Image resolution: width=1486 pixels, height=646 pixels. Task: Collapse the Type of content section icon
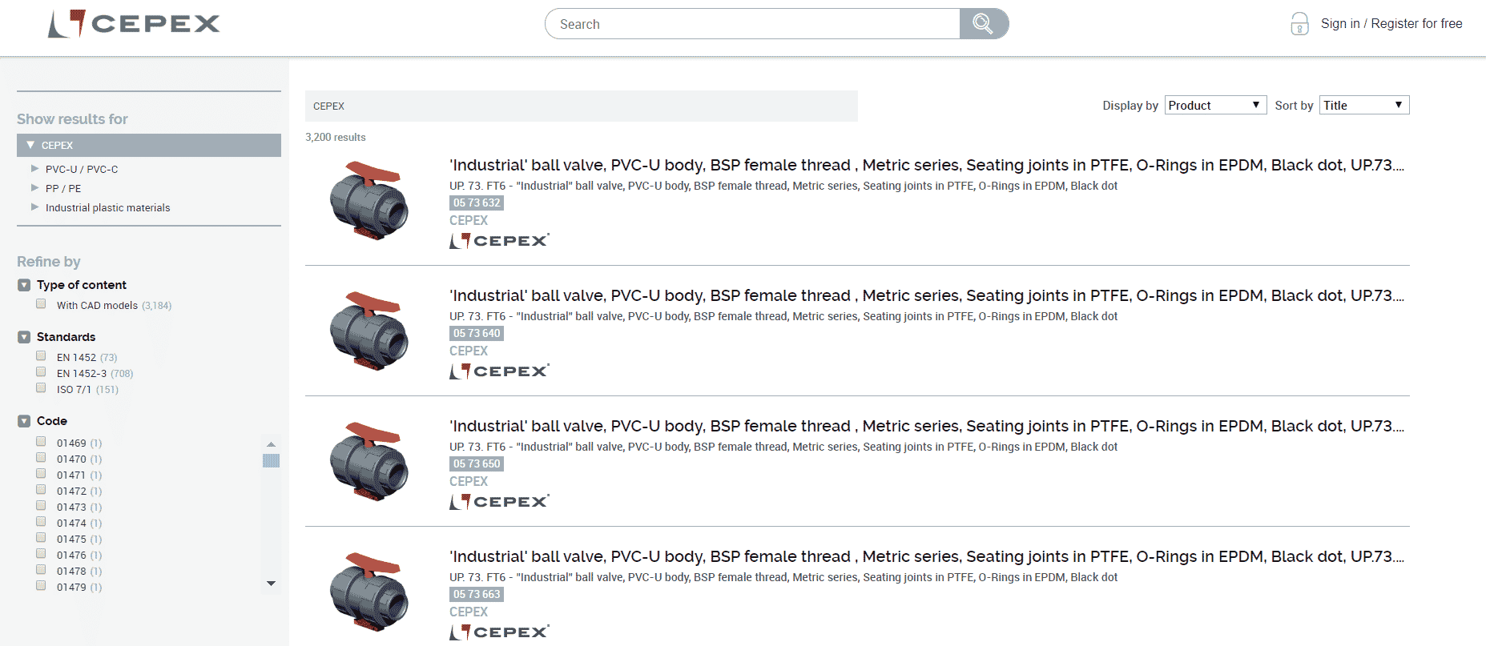[24, 285]
